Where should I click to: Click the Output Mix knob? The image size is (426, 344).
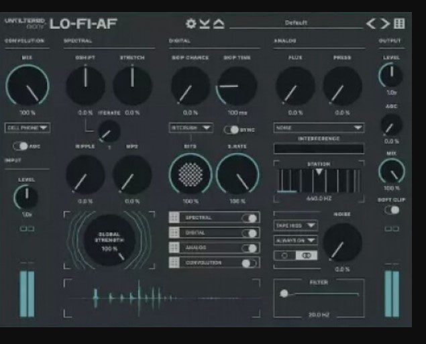392,172
